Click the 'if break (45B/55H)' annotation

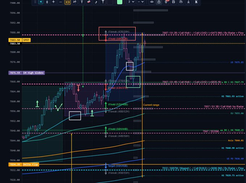(119, 173)
